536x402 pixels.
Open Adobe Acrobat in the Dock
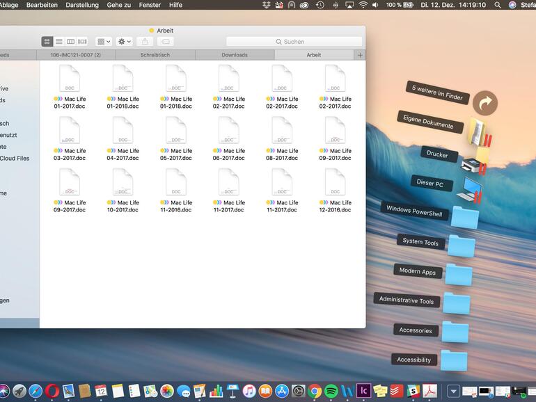click(x=429, y=391)
